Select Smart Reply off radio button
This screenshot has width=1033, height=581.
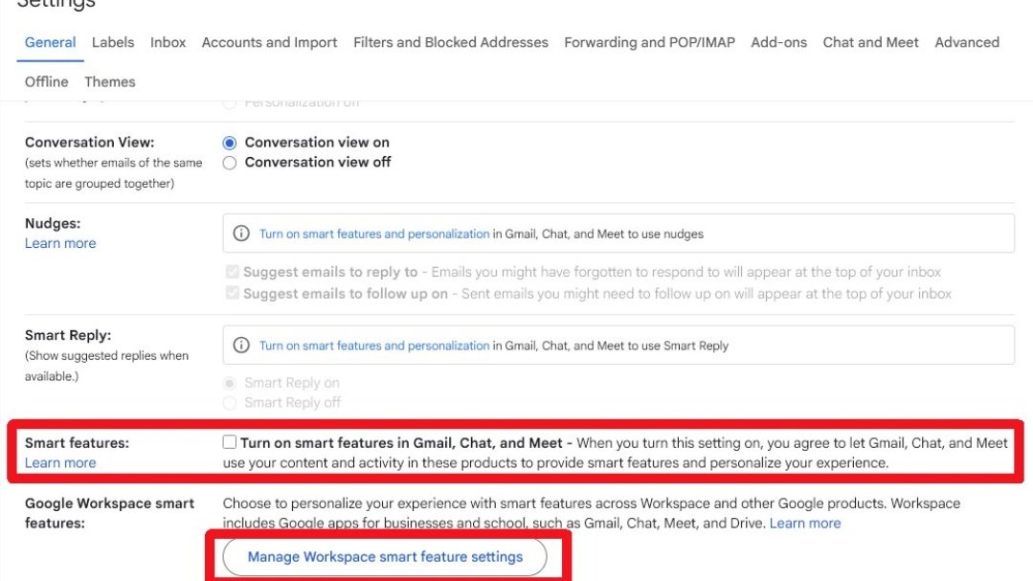coord(229,402)
